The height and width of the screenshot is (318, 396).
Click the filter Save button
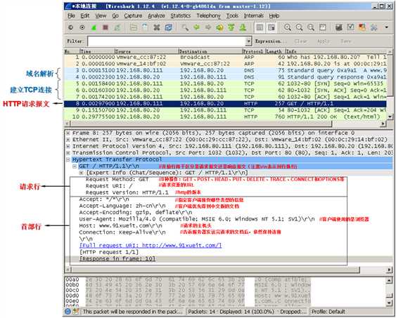(x=346, y=41)
